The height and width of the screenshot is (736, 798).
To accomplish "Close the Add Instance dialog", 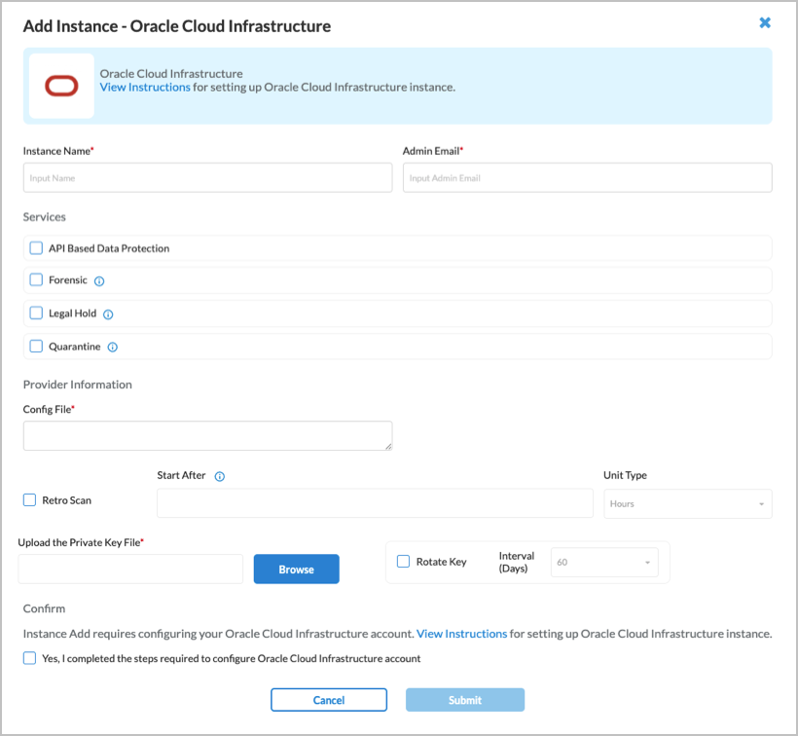I will tap(764, 22).
